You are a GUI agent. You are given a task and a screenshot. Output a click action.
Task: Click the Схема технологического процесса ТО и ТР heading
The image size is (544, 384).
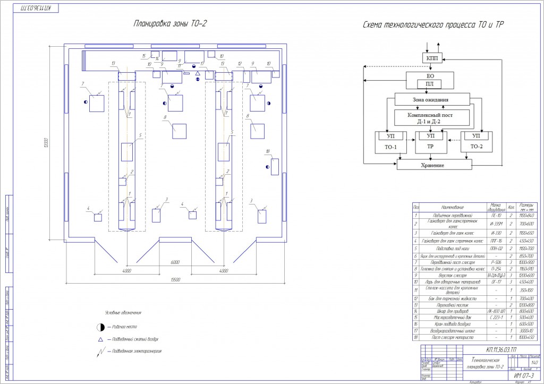pos(433,24)
